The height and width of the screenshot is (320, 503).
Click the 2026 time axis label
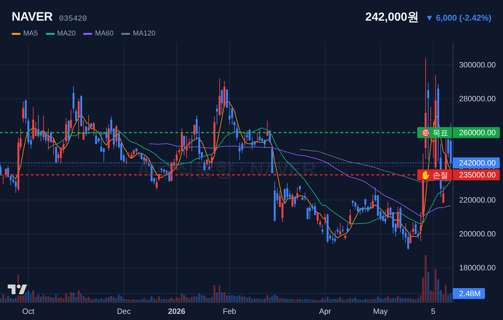tap(177, 311)
